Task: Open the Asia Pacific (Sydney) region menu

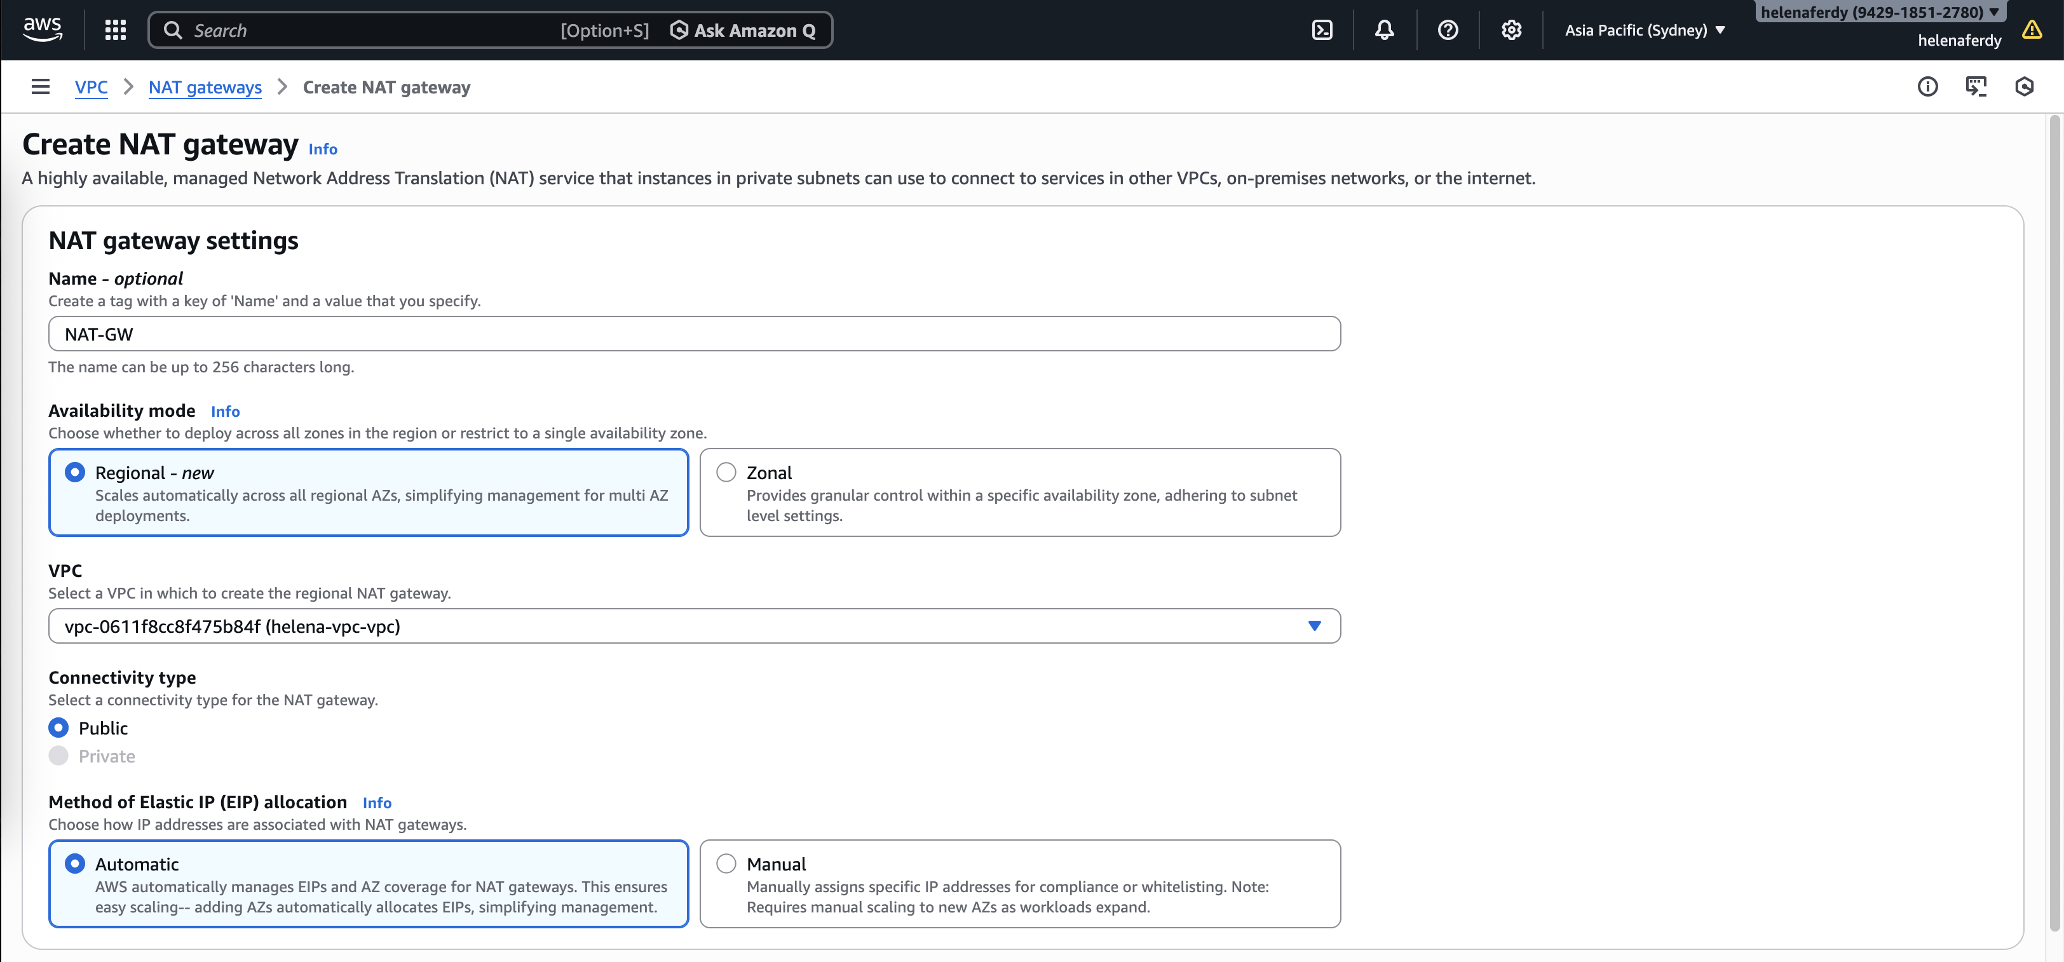Action: tap(1644, 30)
